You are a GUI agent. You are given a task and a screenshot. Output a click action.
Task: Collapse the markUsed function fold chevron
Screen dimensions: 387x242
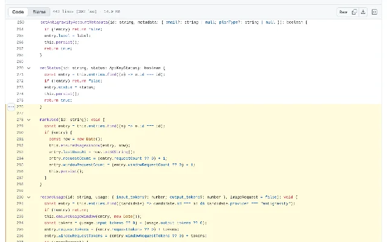coord(28,120)
